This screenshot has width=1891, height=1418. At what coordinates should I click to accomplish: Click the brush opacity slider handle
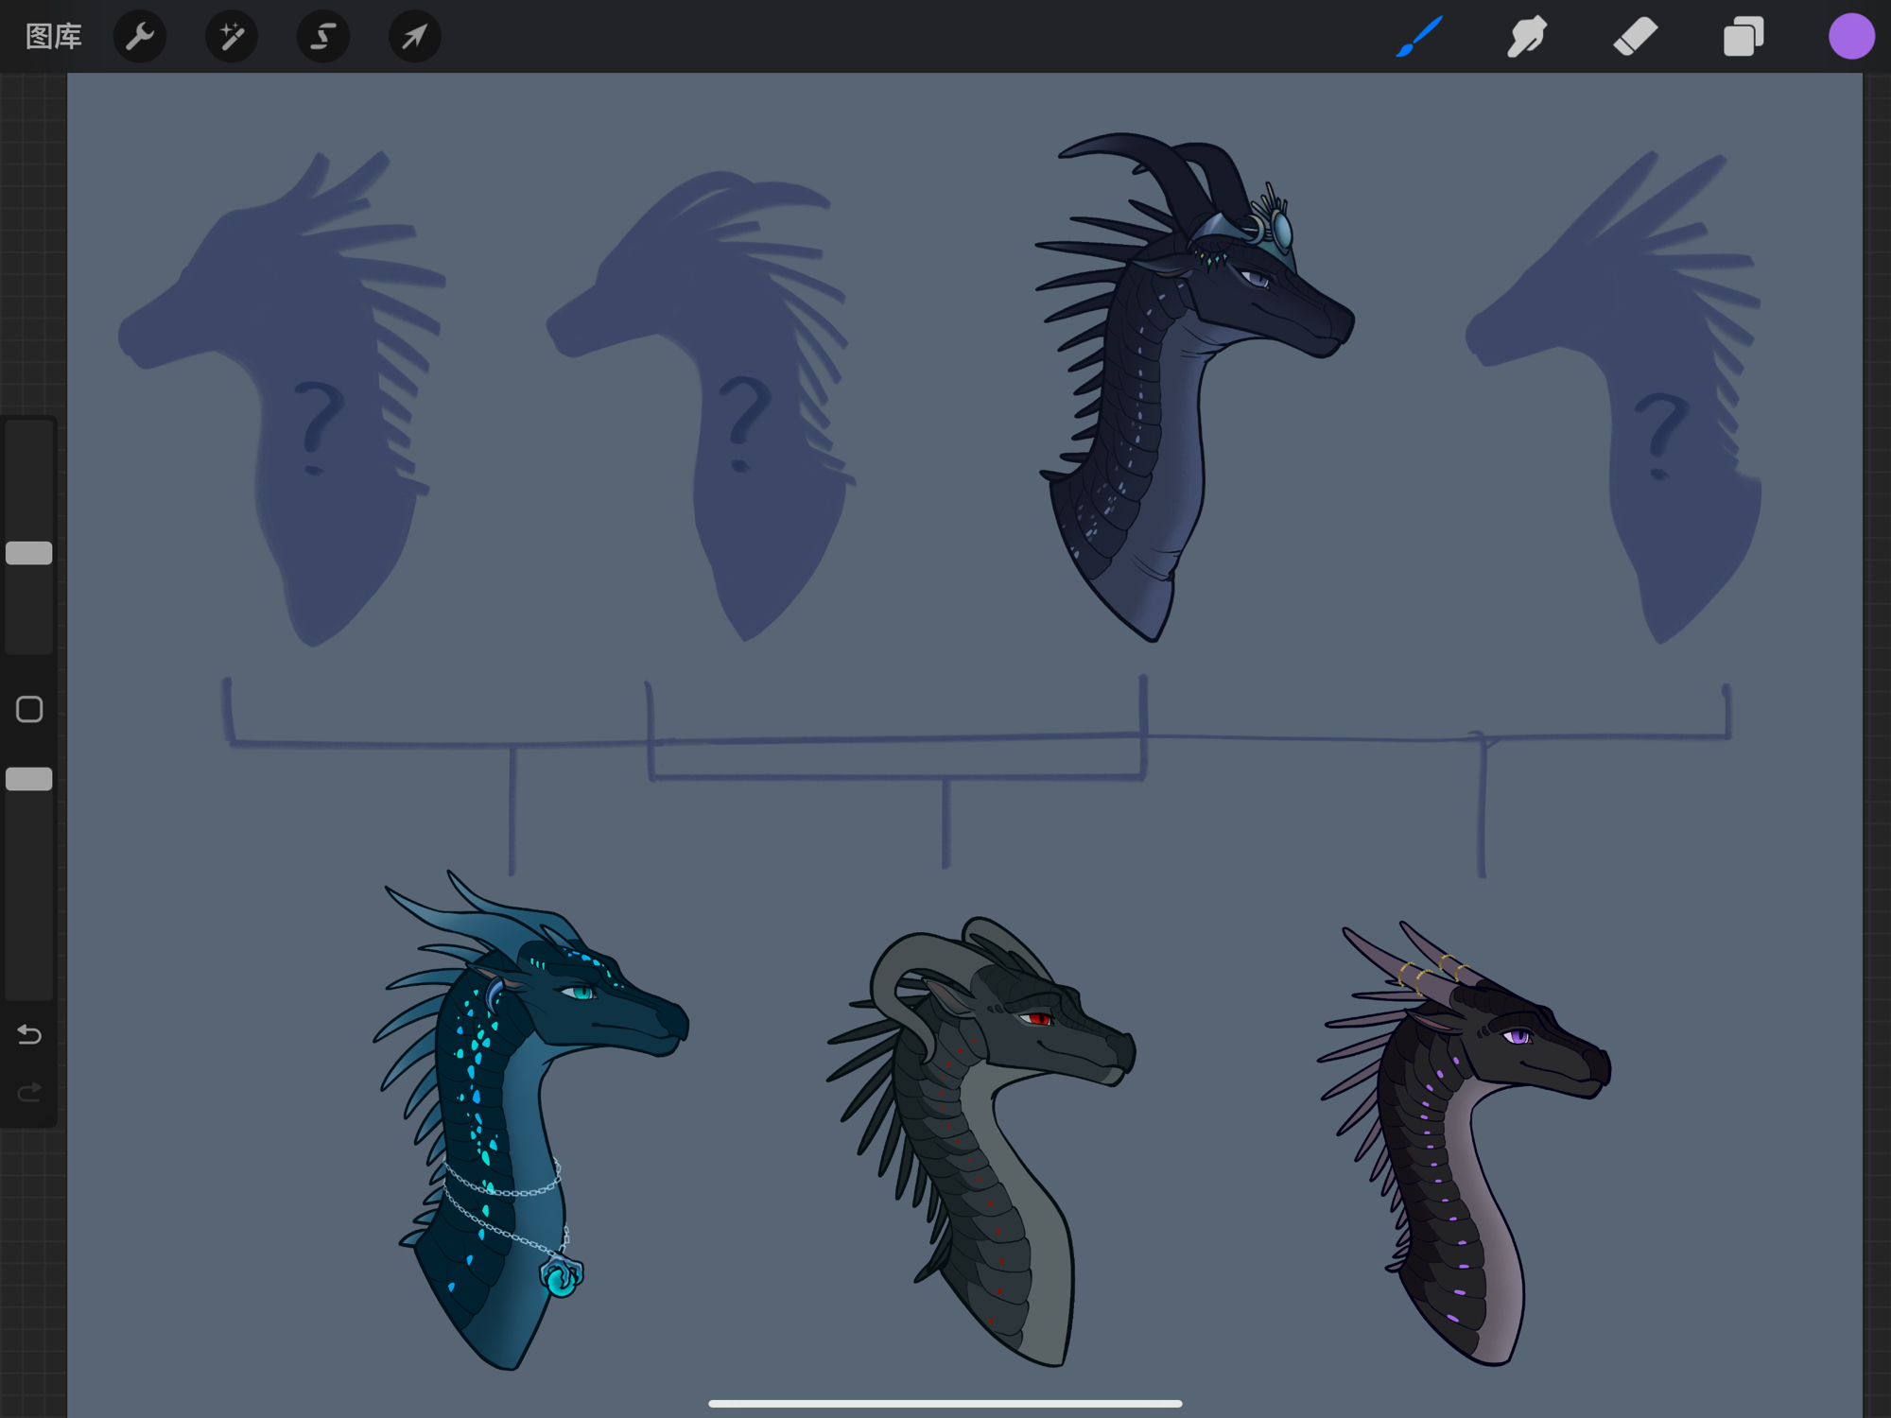click(29, 779)
